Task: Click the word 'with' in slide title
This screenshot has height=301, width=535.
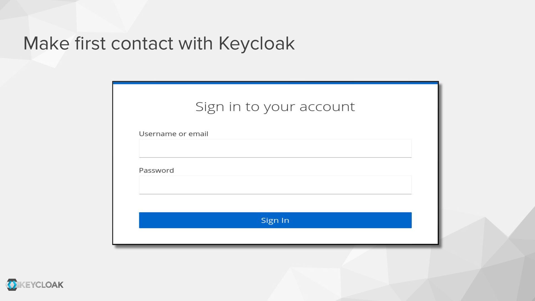Action: 196,43
